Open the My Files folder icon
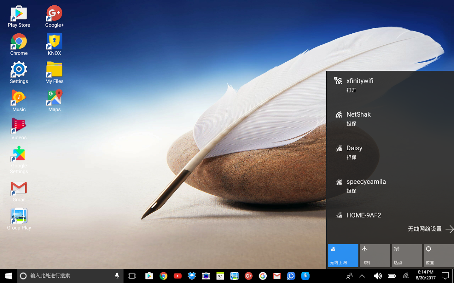 (54, 73)
